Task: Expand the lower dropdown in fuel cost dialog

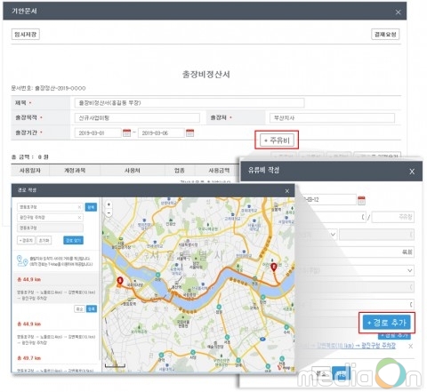Action: (409, 270)
